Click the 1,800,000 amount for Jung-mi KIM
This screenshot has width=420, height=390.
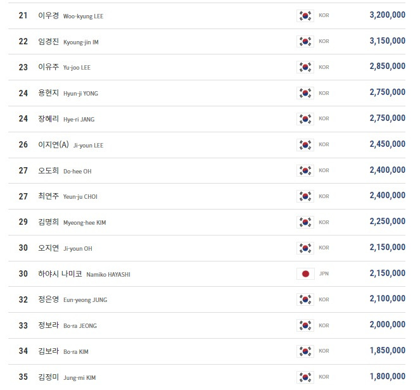point(387,376)
